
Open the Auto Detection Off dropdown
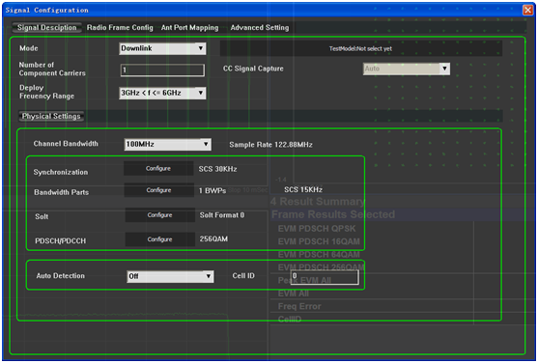(x=170, y=276)
